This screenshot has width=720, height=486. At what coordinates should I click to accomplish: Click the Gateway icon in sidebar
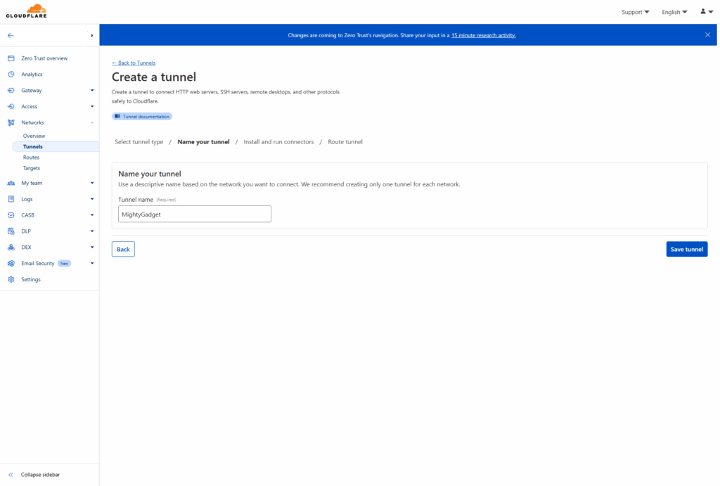tap(11, 91)
